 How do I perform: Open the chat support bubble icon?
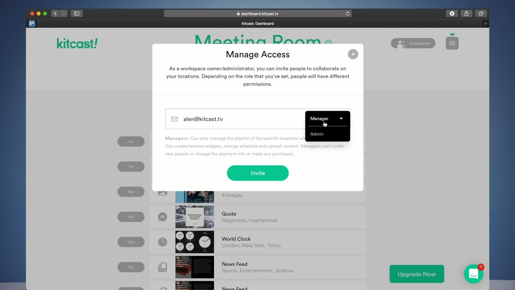473,274
